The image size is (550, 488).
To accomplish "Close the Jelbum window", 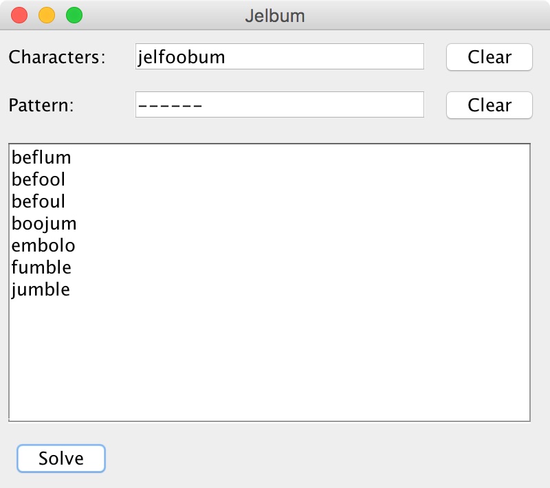I will [20, 15].
